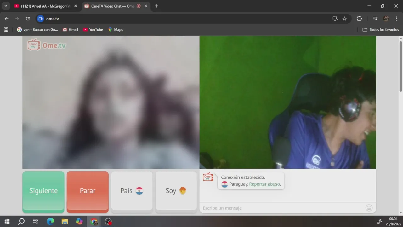Viewport: 403px width, 227px height.
Task: Reload the current page
Action: click(28, 19)
